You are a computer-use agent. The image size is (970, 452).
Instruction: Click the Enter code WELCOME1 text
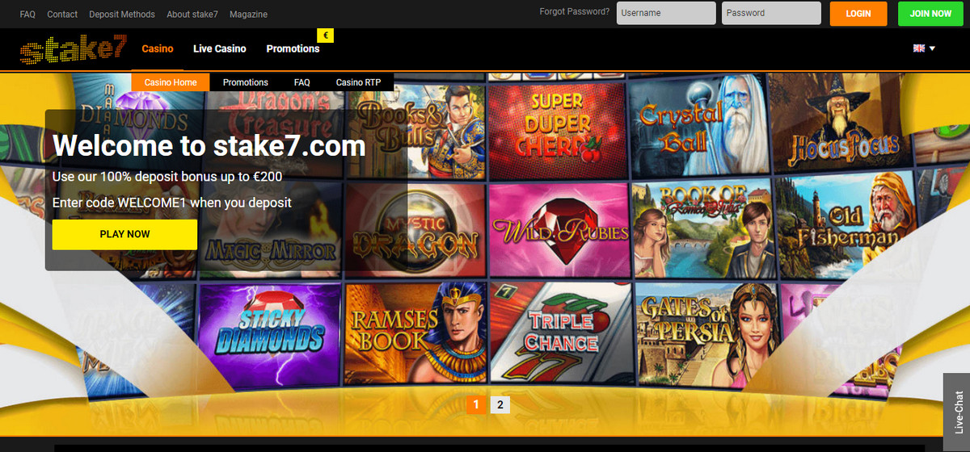[172, 203]
